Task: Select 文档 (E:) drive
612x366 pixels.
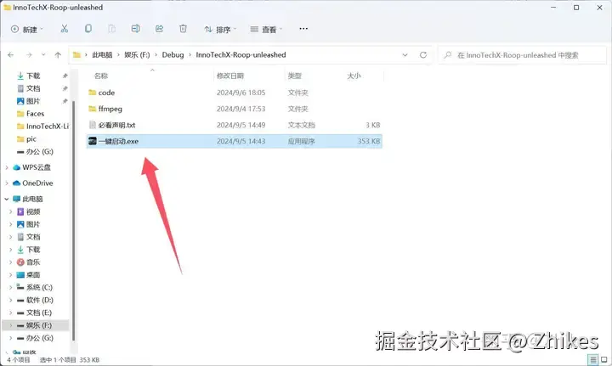Action: point(38,313)
